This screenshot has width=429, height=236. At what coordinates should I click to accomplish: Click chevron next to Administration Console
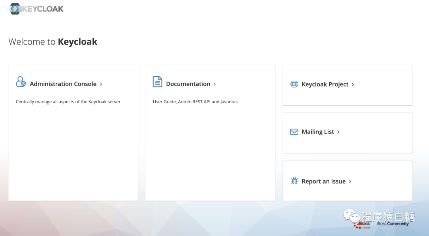[101, 84]
